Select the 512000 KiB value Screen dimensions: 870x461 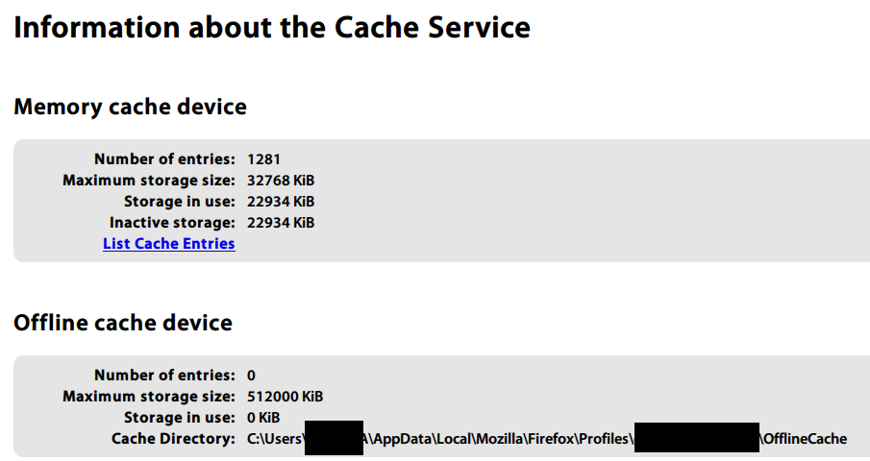pyautogui.click(x=286, y=397)
